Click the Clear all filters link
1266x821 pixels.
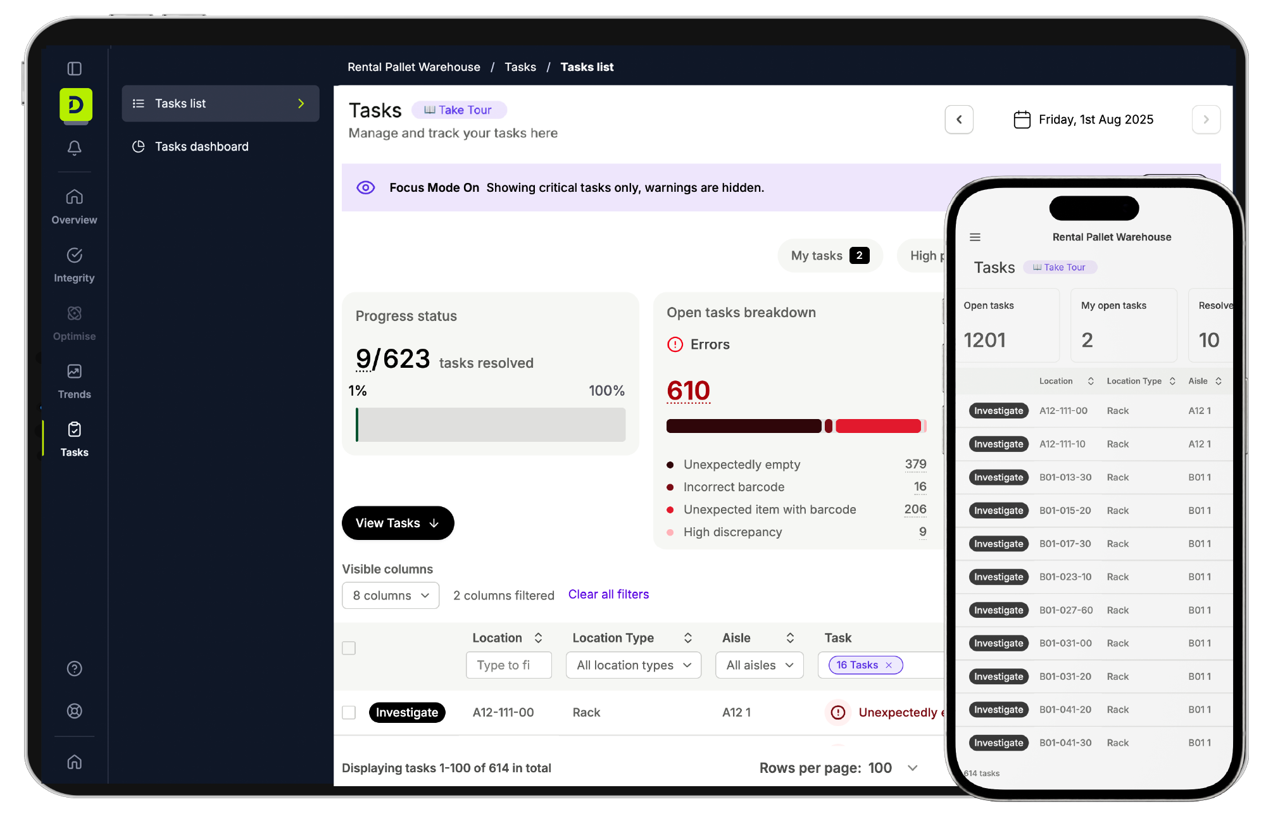point(608,594)
